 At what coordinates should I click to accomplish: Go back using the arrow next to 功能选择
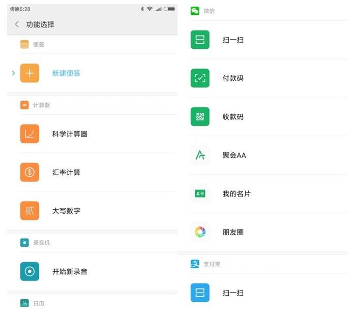coord(17,24)
